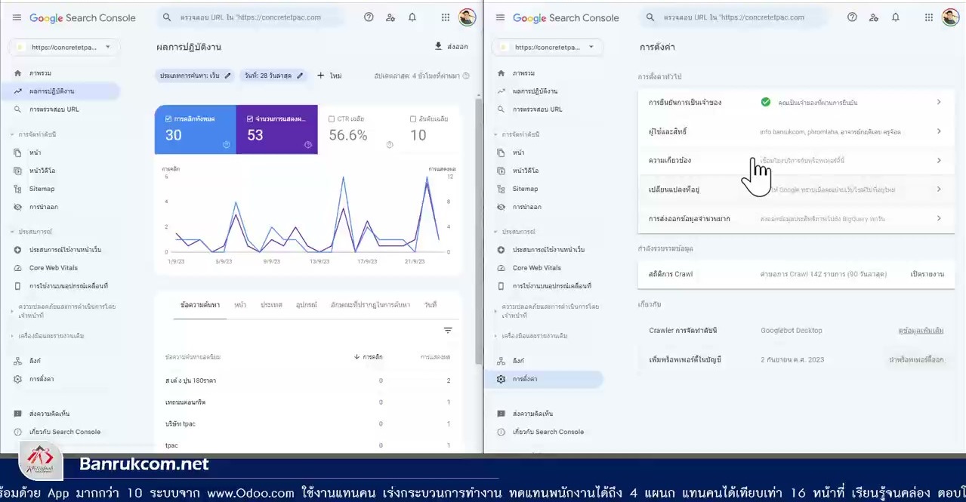
Task: Collapse การจัดทำดัชนี section in left sidebar
Action: tap(34, 134)
